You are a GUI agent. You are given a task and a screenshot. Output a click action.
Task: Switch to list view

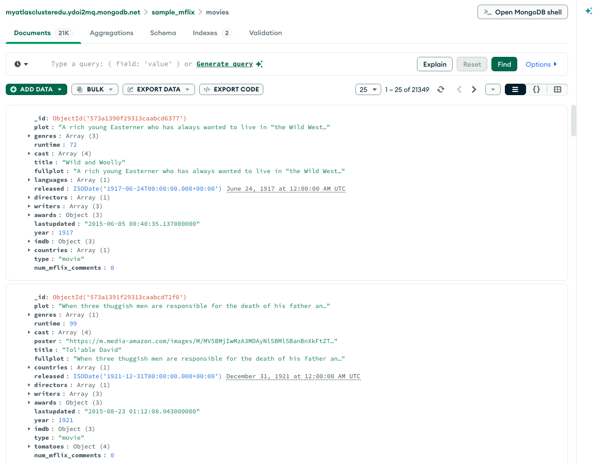coord(515,89)
